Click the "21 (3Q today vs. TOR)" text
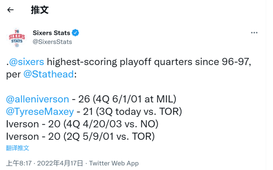Viewport: 273px width, 170px height. [x=130, y=112]
